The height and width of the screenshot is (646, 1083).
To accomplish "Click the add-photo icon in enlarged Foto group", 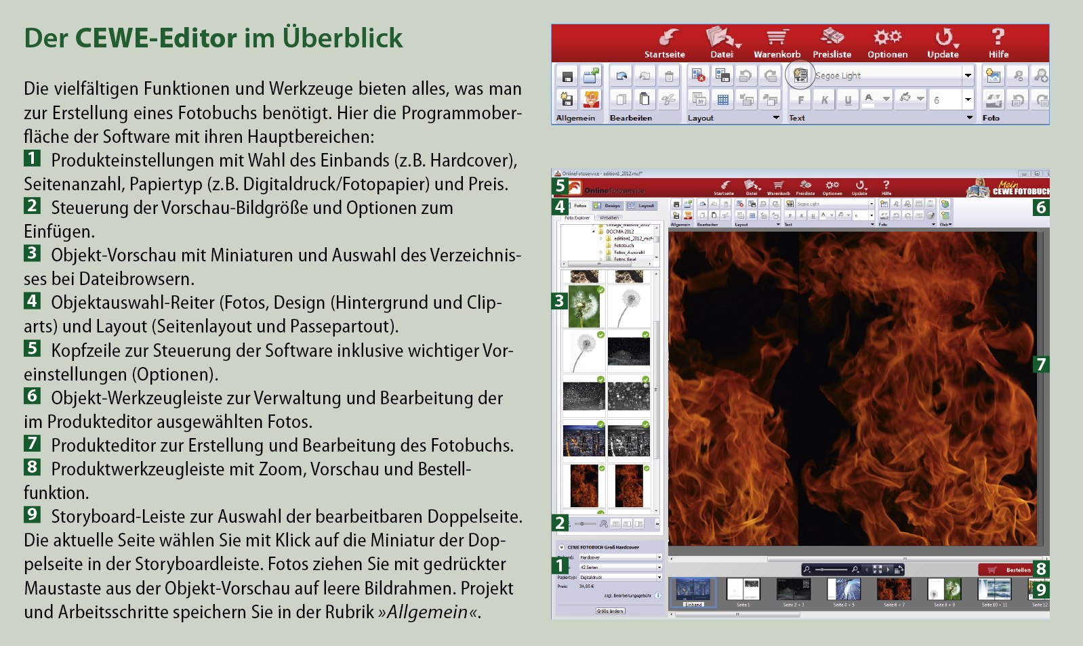I will 994,76.
